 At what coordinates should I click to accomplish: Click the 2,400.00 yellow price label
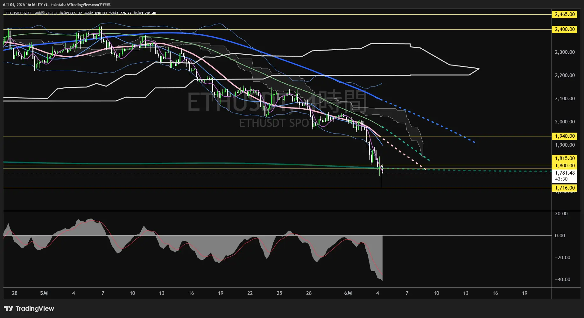pos(565,29)
